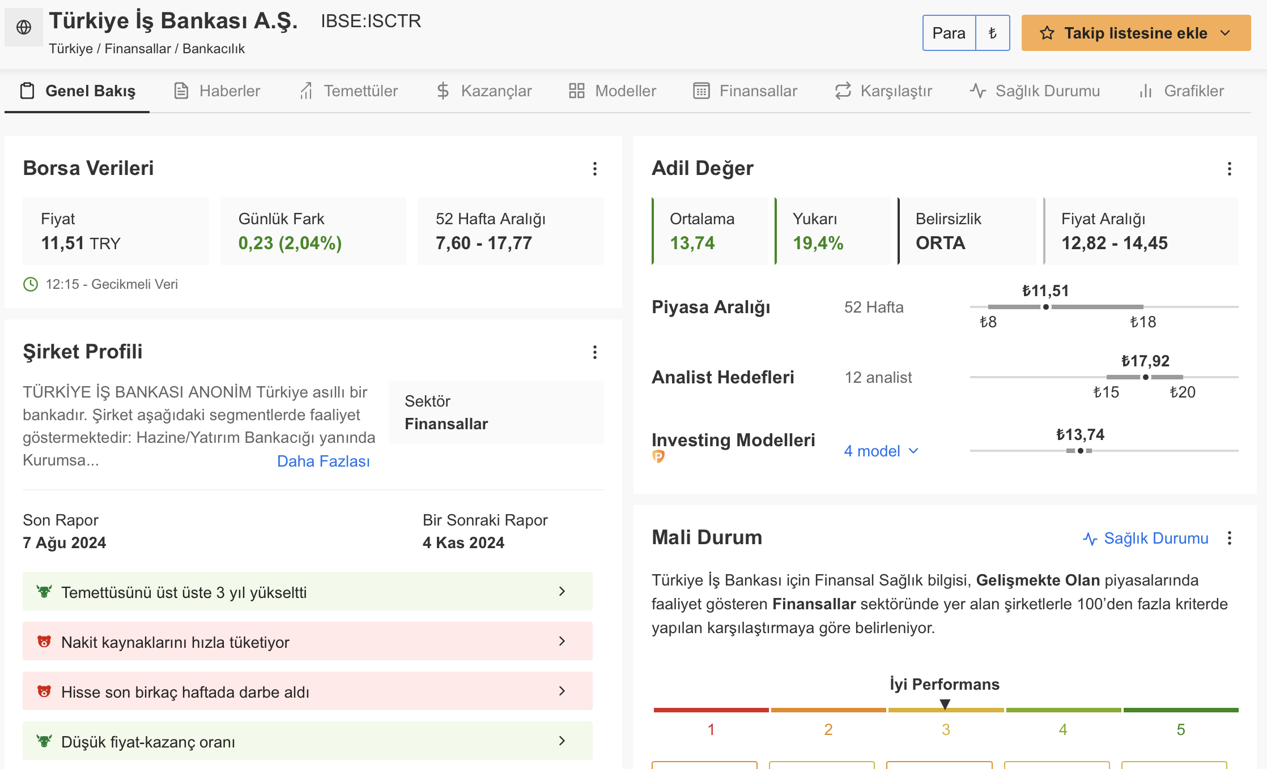Click the IBSE:ISCTR ticker symbol
Screen dimensions: 1267x769
[x=371, y=21]
